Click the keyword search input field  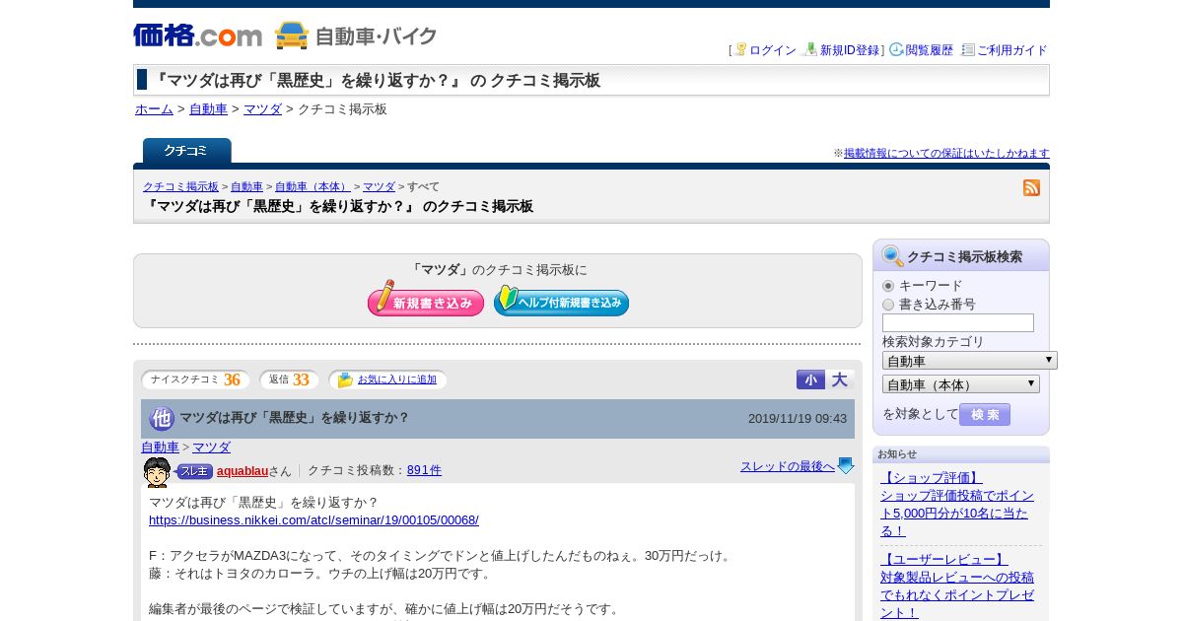(x=958, y=323)
